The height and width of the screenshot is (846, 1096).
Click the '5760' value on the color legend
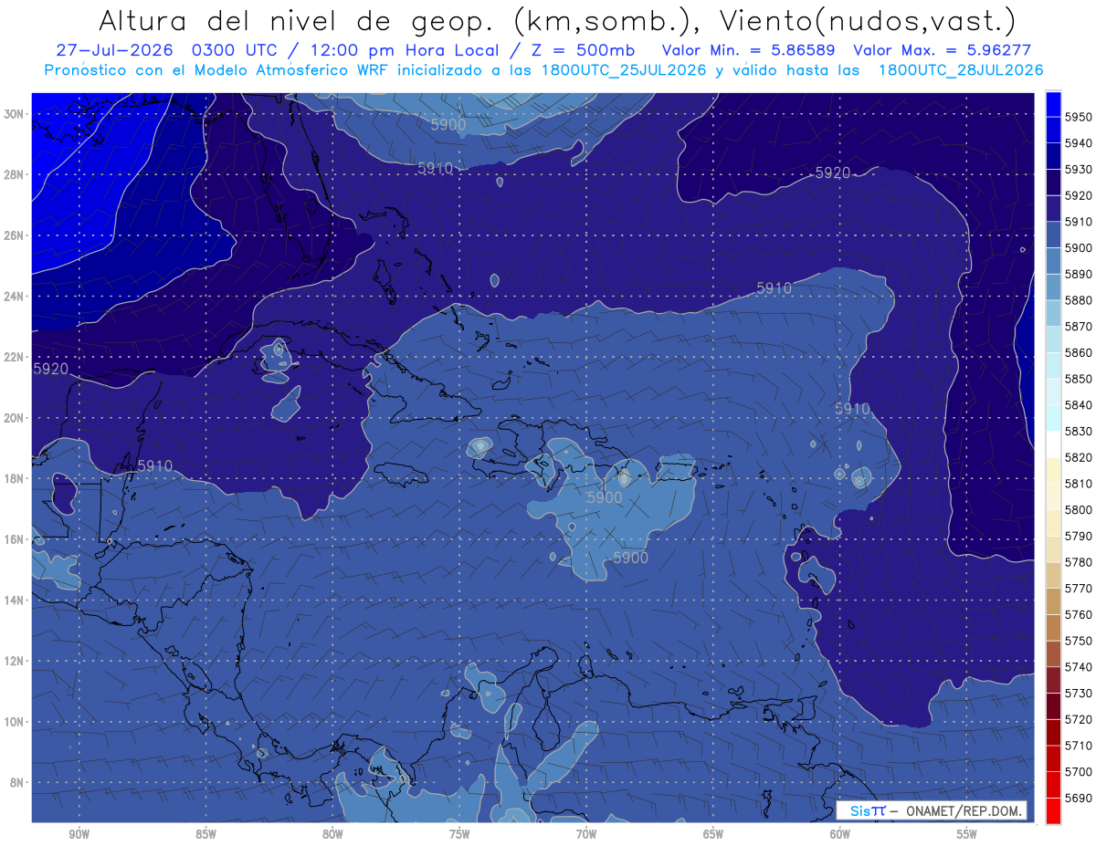[1079, 614]
